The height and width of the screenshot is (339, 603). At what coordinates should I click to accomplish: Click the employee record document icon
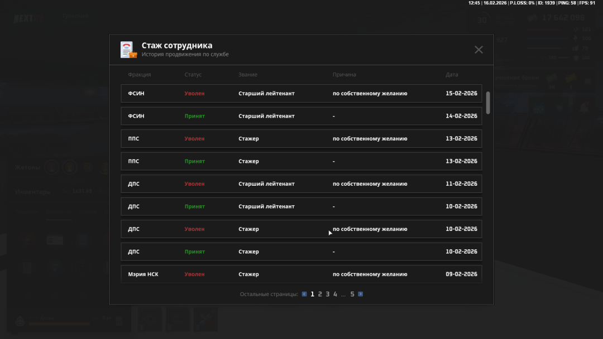point(128,50)
